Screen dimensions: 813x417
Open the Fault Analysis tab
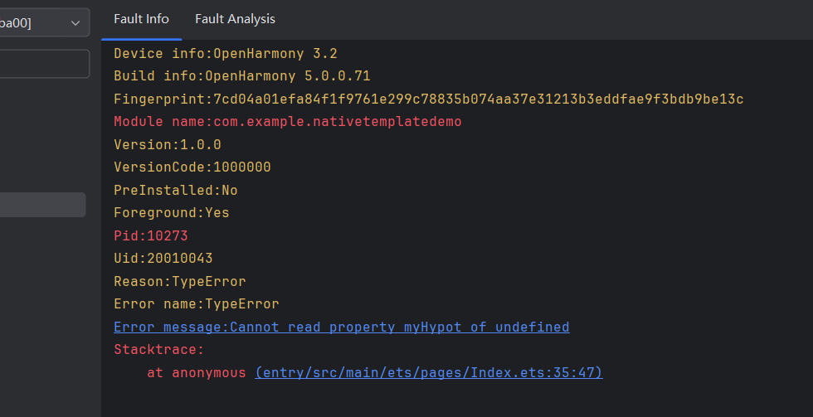coord(235,19)
